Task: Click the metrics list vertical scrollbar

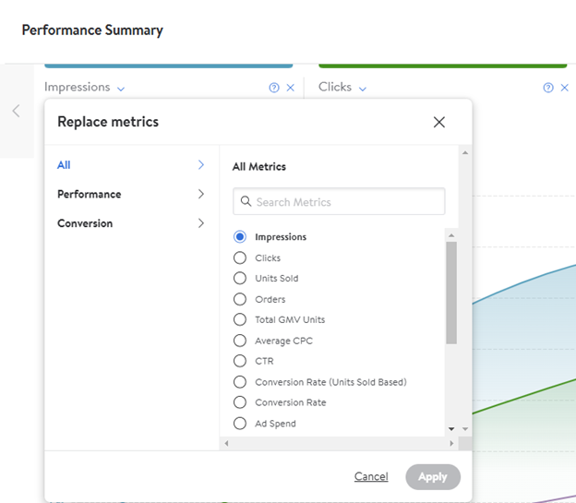Action: [451, 293]
